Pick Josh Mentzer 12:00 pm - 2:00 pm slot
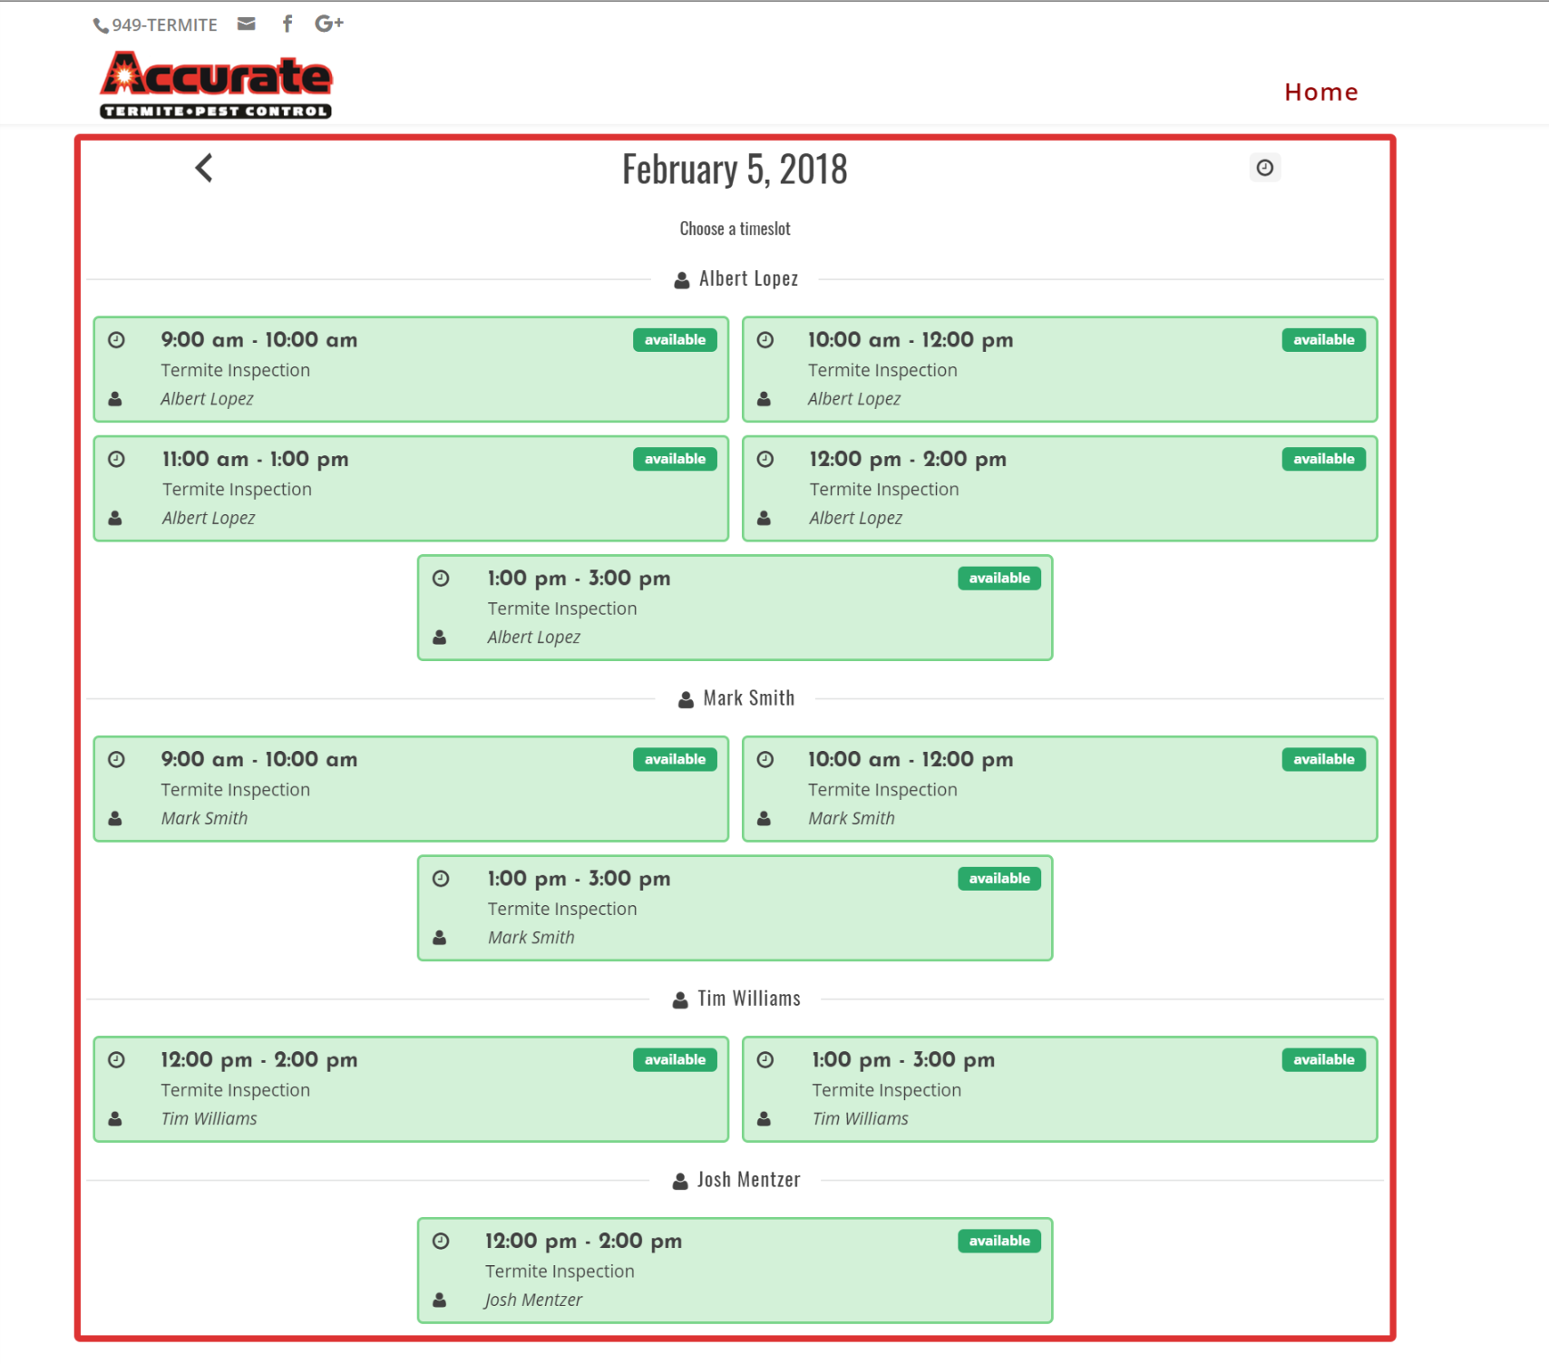The height and width of the screenshot is (1364, 1549). [x=735, y=1271]
